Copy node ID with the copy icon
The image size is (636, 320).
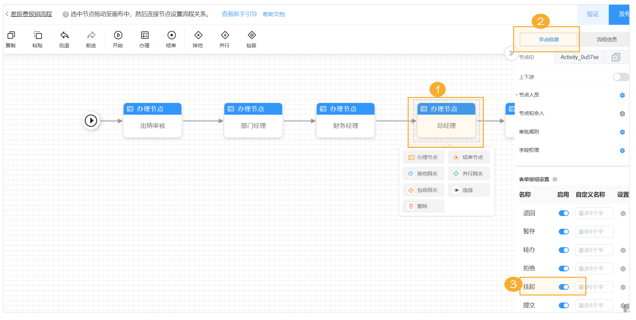coord(616,57)
